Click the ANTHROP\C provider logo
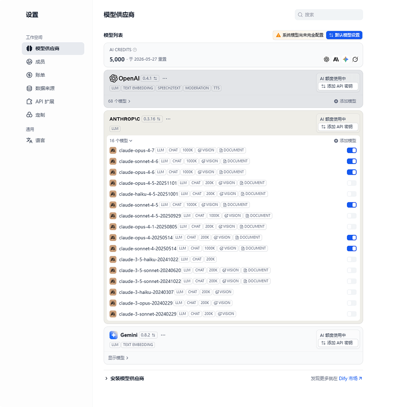This screenshot has width=408, height=407. click(x=125, y=119)
